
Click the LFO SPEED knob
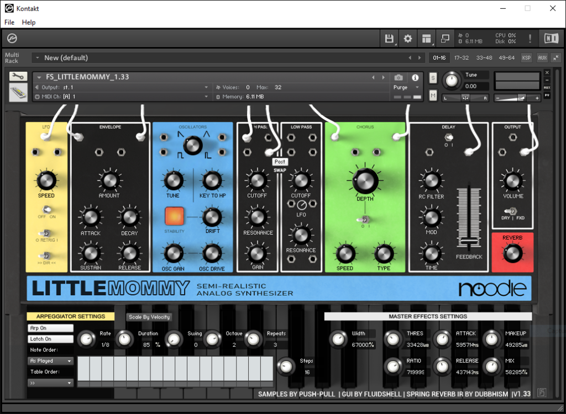[46, 180]
